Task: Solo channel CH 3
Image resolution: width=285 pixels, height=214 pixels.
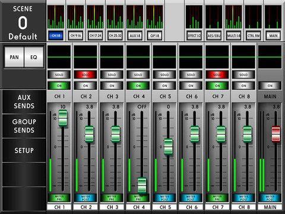Action: coord(112,75)
